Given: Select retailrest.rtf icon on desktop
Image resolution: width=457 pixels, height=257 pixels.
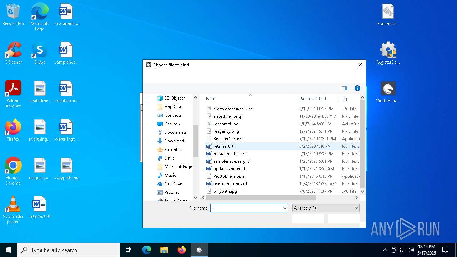Looking at the screenshot, I should point(40,208).
